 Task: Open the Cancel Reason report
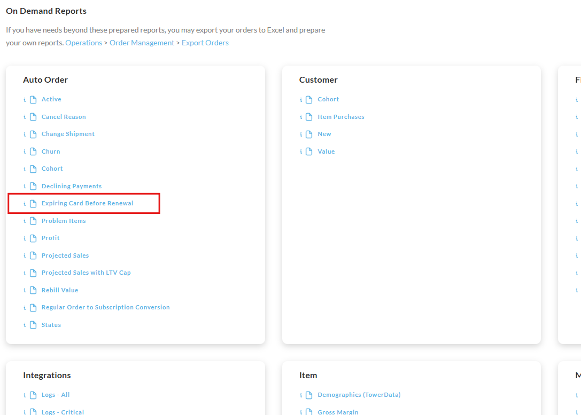click(64, 116)
